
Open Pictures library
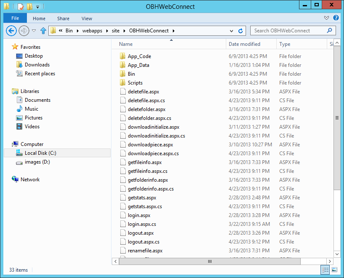(x=33, y=118)
